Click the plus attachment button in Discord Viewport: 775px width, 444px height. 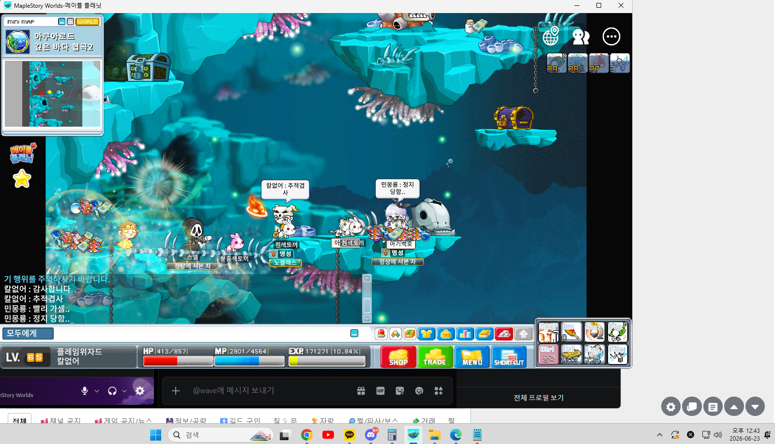click(176, 391)
